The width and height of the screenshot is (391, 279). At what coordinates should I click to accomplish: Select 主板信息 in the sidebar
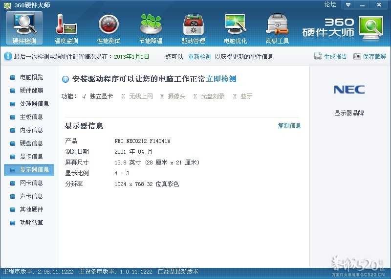click(x=29, y=117)
